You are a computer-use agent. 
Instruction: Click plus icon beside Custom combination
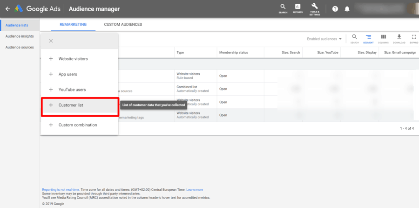tap(51, 125)
